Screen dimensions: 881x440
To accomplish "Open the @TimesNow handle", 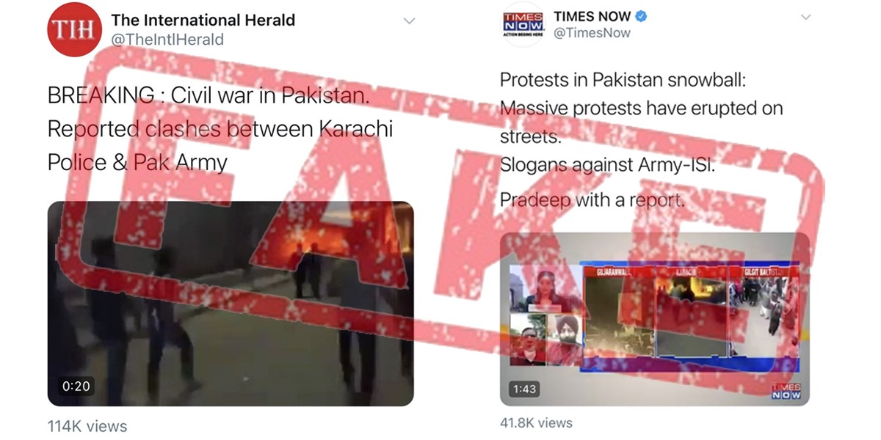I will click(592, 33).
